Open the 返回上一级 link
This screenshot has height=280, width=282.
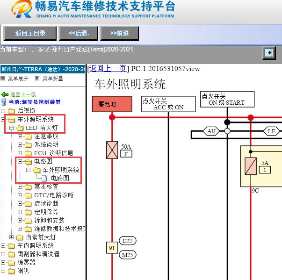coord(23,94)
